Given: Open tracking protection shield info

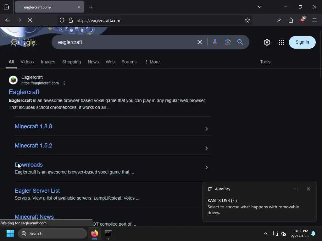Looking at the screenshot, I should (x=62, y=20).
